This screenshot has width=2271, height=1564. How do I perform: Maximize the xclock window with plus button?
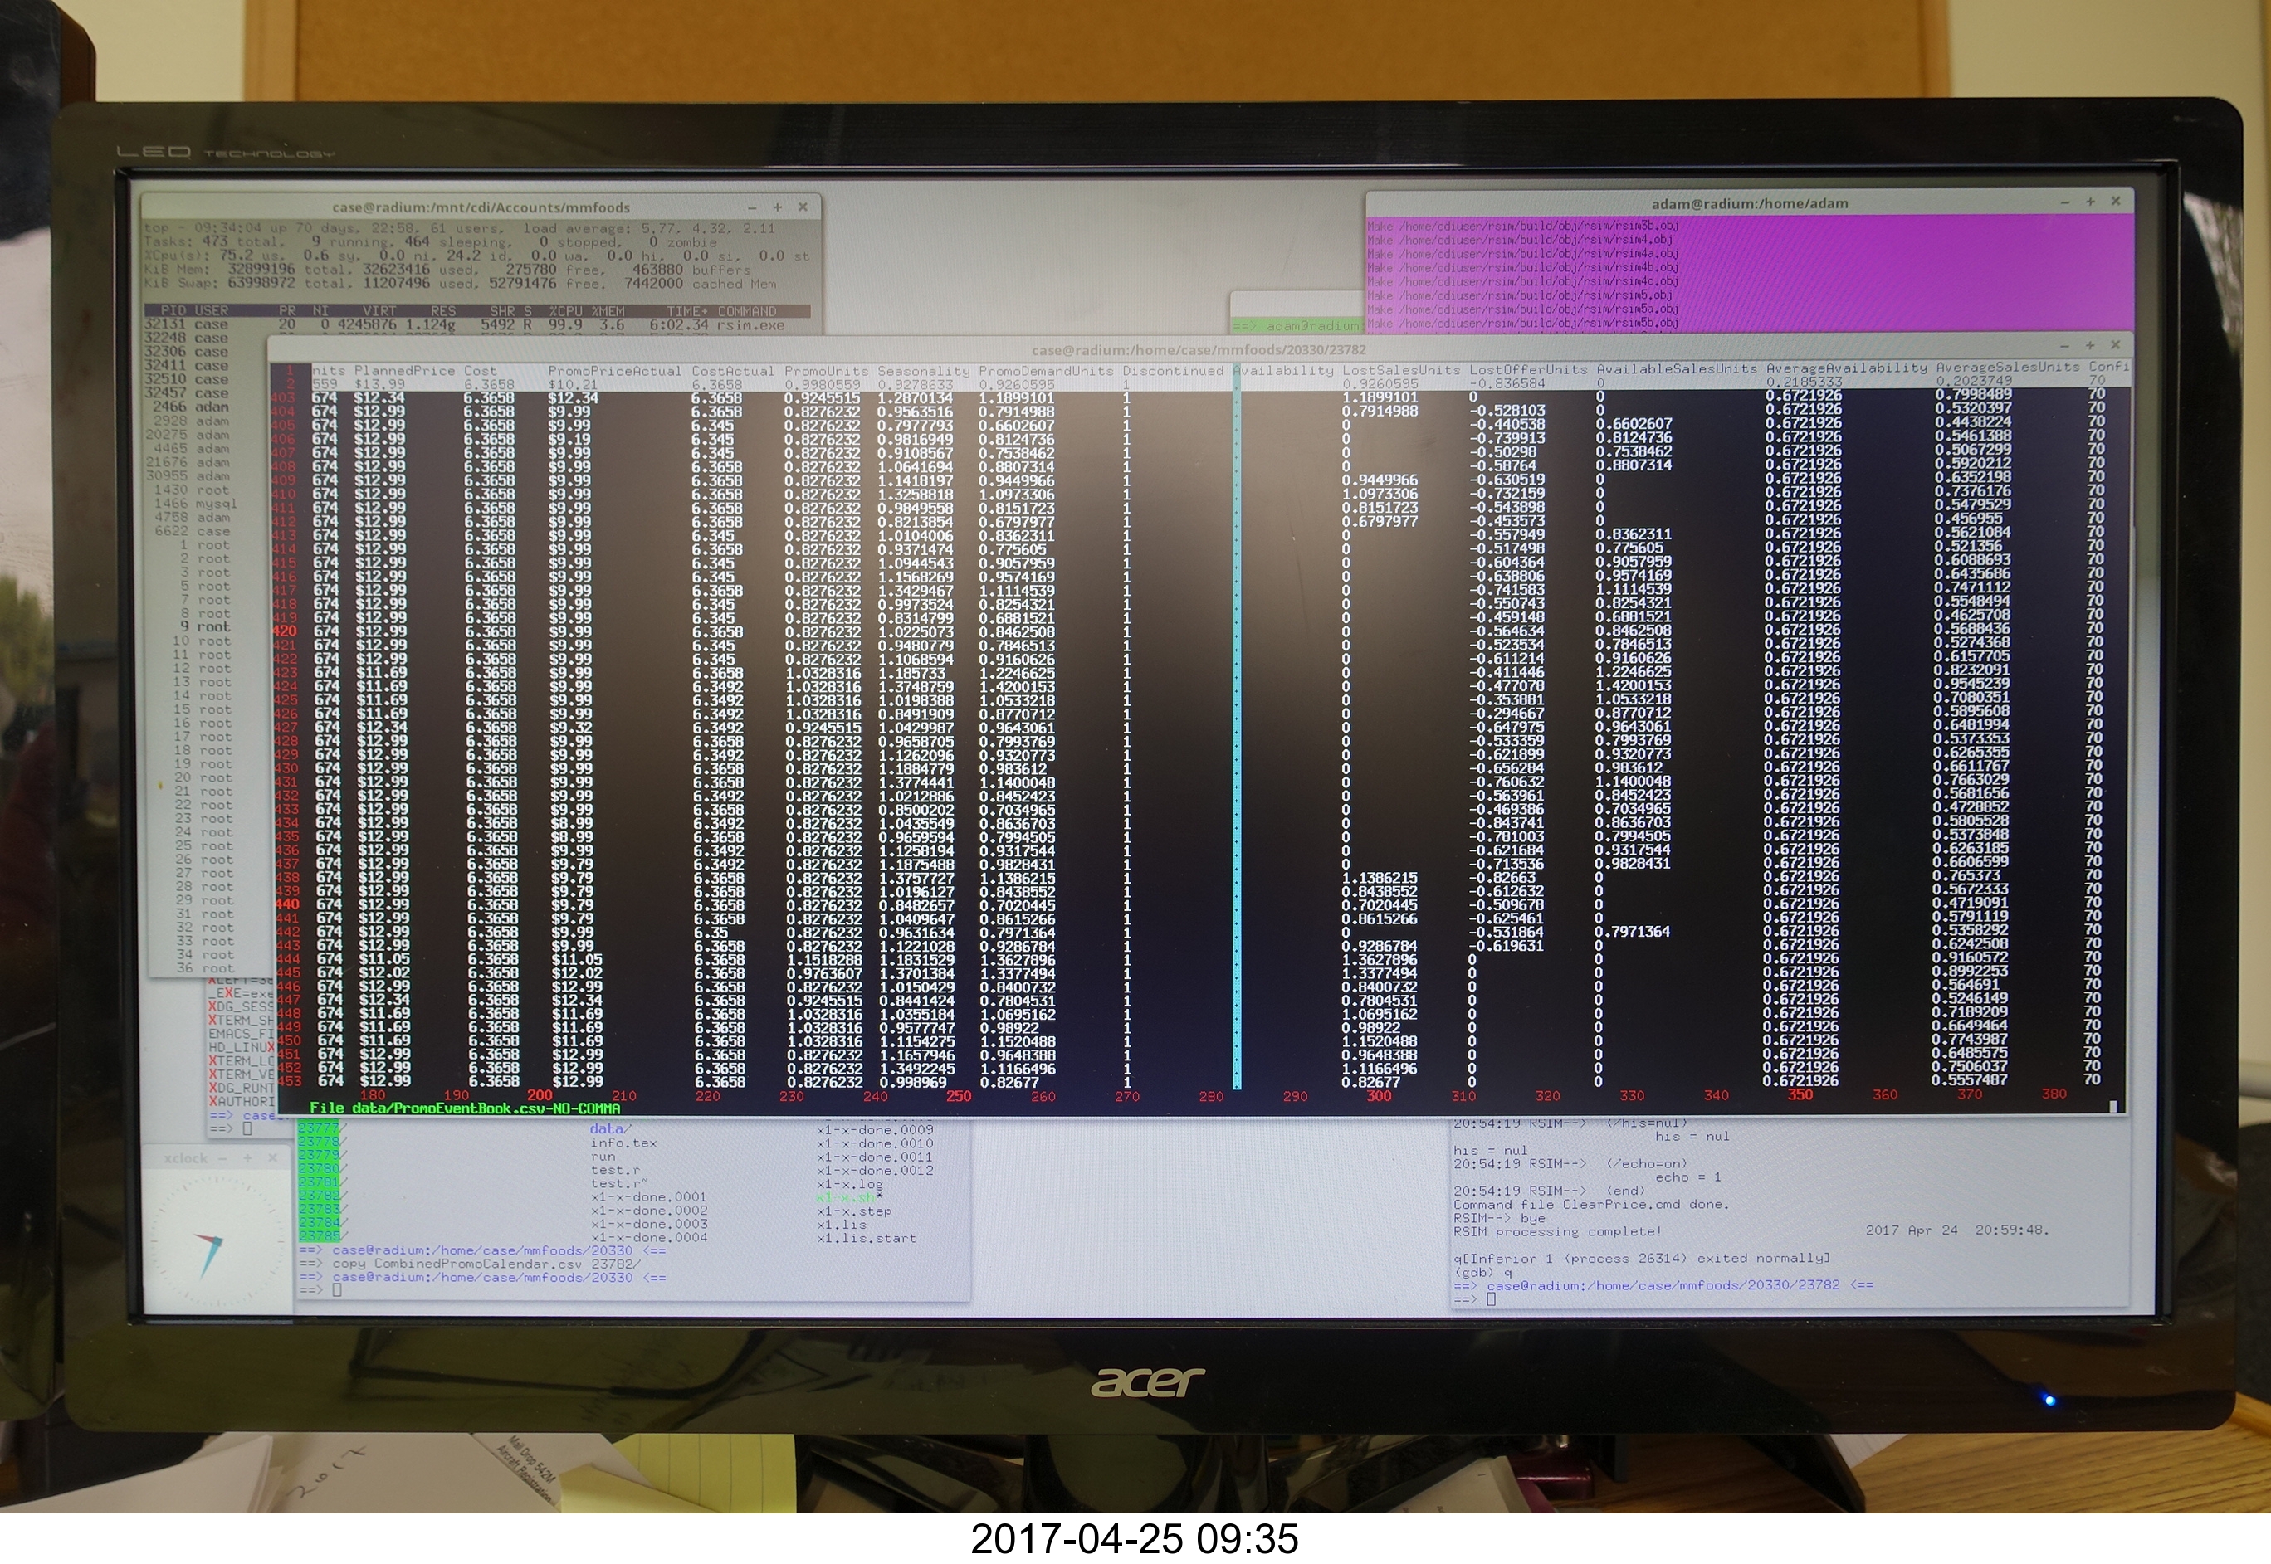click(x=248, y=1157)
